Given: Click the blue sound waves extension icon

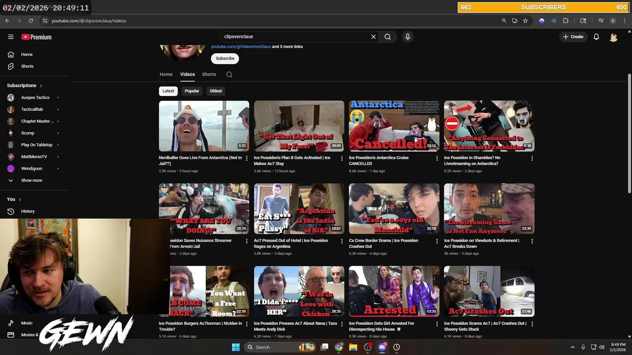Looking at the screenshot, I should [553, 21].
